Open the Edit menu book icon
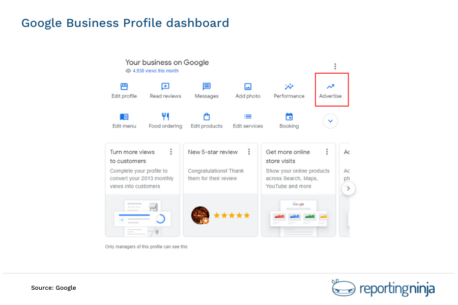The image size is (458, 305). pos(124,117)
